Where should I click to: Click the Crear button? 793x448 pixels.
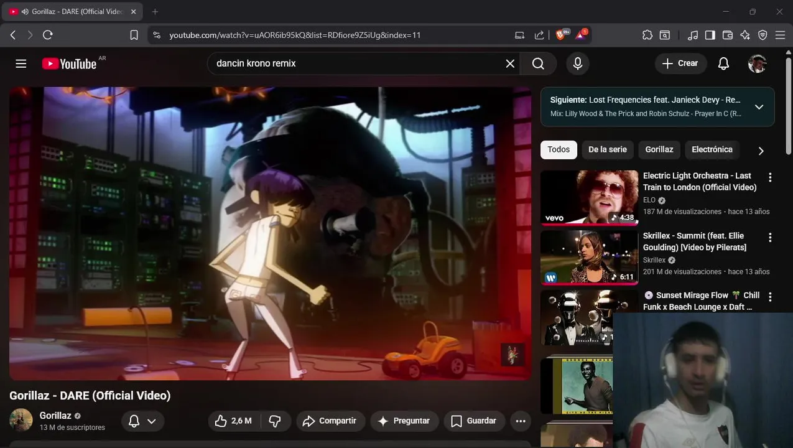(x=680, y=63)
